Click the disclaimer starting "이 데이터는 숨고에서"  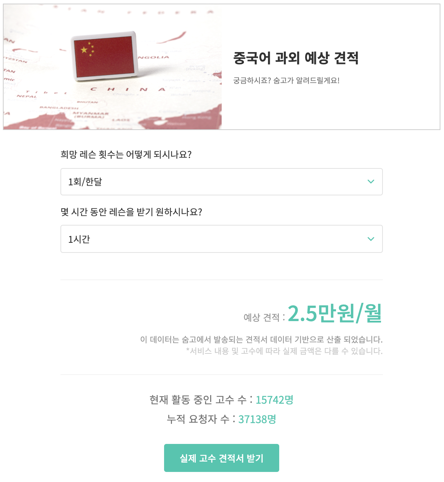click(262, 339)
